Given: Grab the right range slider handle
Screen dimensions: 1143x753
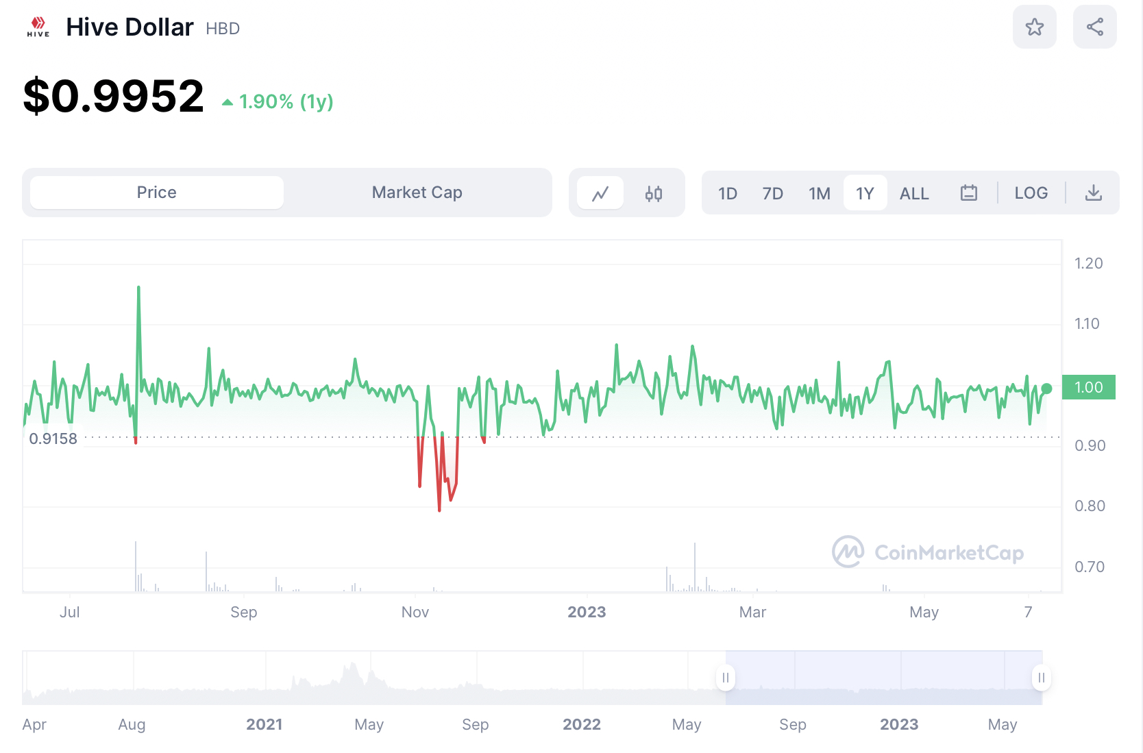Looking at the screenshot, I should click(x=1041, y=678).
